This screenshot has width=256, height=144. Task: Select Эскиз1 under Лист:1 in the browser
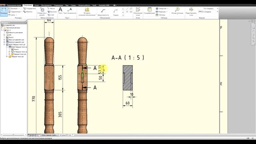pos(10,37)
